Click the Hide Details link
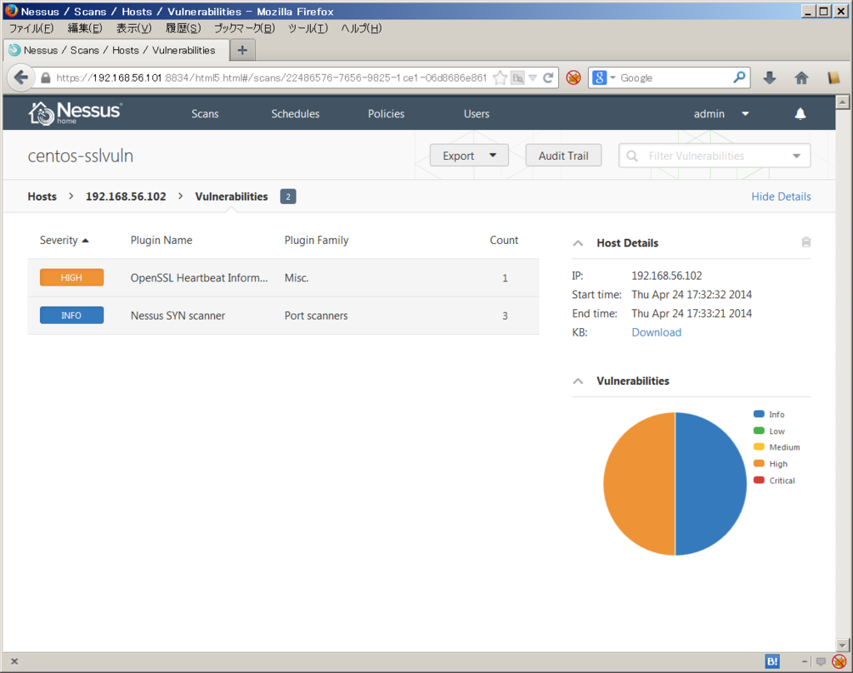Viewport: 853px width, 673px height. pyautogui.click(x=781, y=197)
